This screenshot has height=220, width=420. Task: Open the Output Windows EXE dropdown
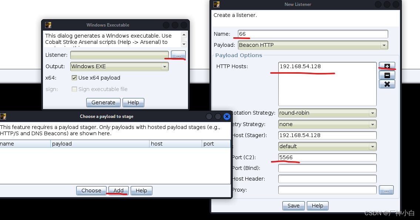click(x=120, y=66)
